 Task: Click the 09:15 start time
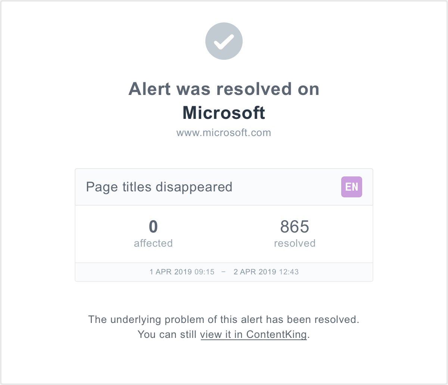click(205, 272)
